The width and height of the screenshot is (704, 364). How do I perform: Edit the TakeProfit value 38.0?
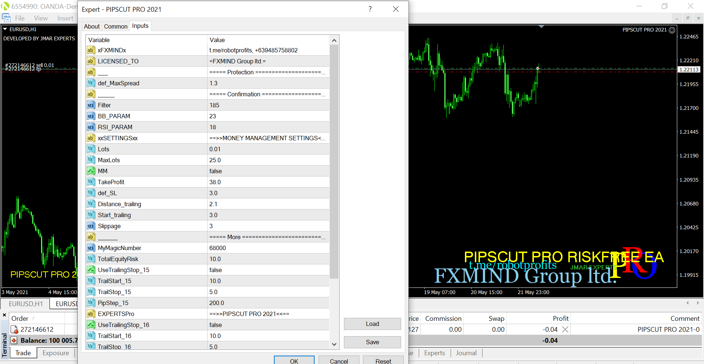(268, 182)
